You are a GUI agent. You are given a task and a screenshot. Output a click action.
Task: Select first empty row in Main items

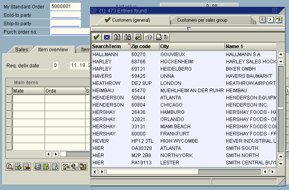click(9, 99)
